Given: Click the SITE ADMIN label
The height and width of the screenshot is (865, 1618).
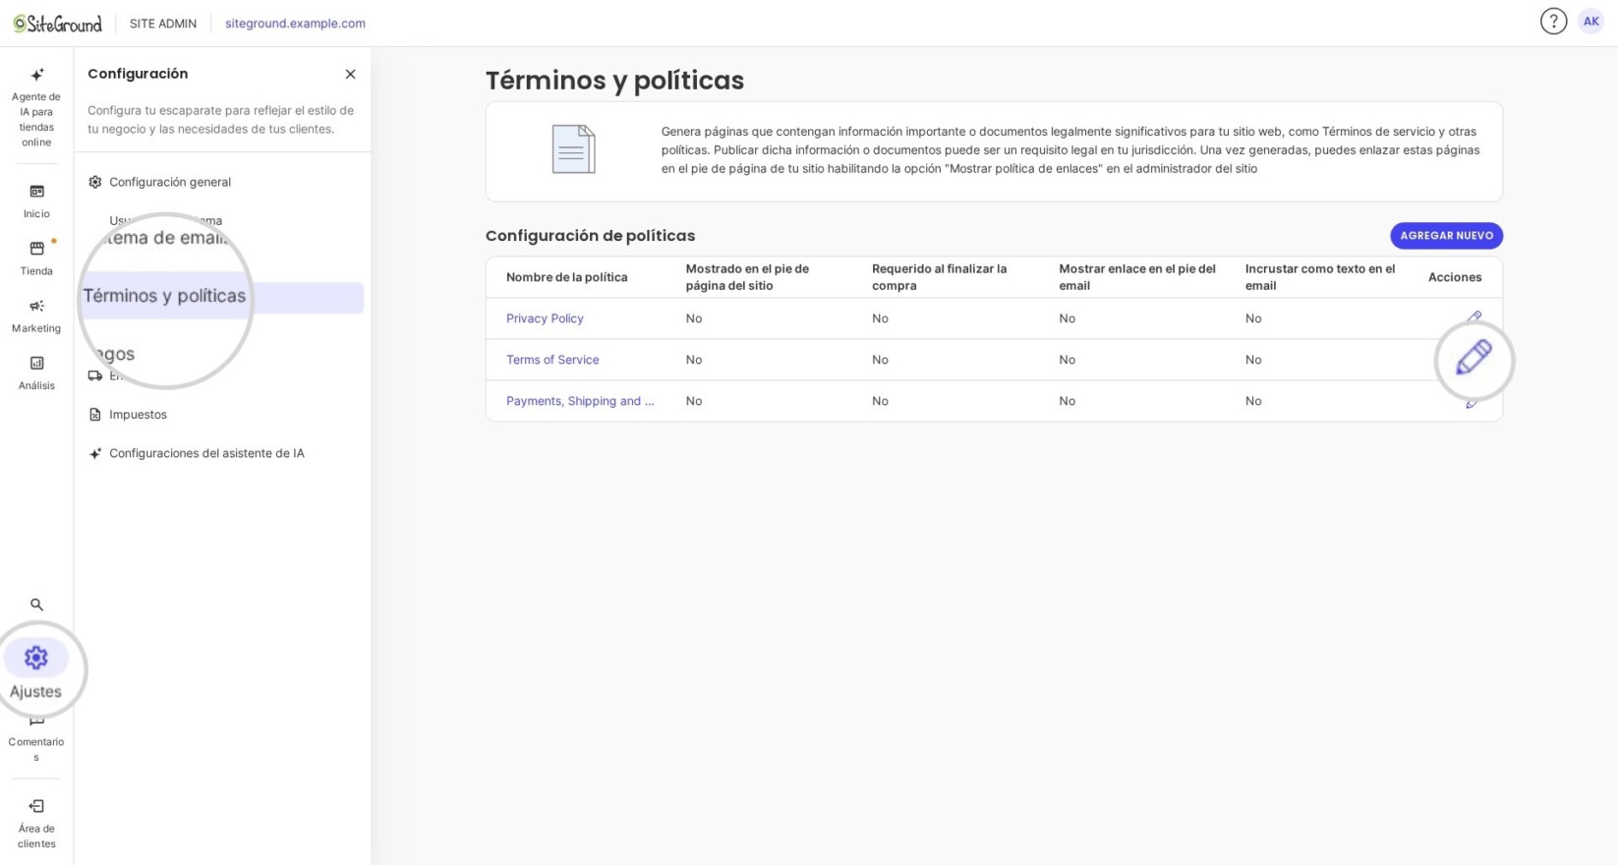Looking at the screenshot, I should [x=163, y=24].
